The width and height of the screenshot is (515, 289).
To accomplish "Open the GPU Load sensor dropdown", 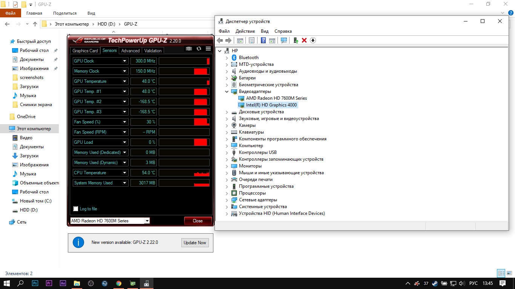I will click(x=124, y=142).
